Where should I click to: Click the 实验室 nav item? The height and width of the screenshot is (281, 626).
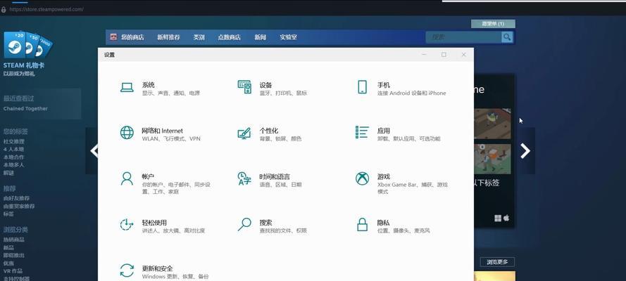[288, 37]
